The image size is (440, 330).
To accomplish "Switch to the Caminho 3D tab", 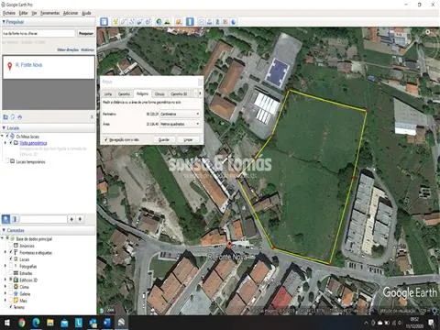I will [x=179, y=93].
